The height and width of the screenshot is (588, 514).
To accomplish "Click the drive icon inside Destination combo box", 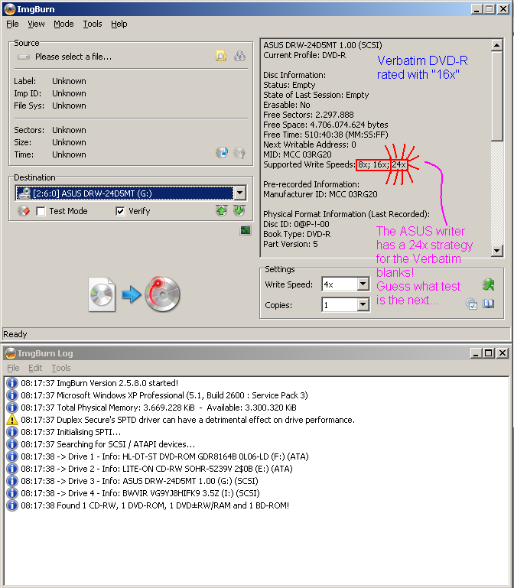I will pos(24,193).
